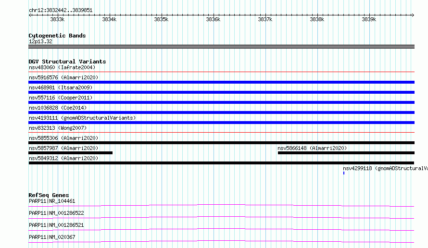428x248 pixels.
Task: Click the PARP11|NM_020367 magenta transcript line
Action: [221, 241]
